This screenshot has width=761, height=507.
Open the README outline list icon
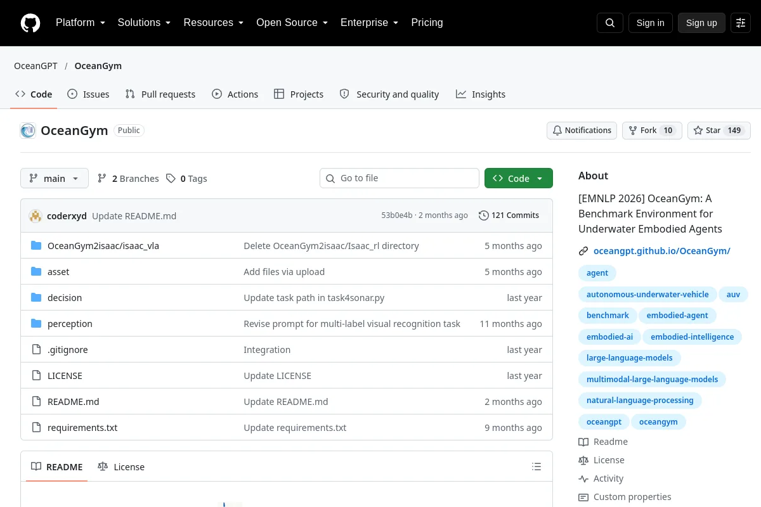click(537, 467)
